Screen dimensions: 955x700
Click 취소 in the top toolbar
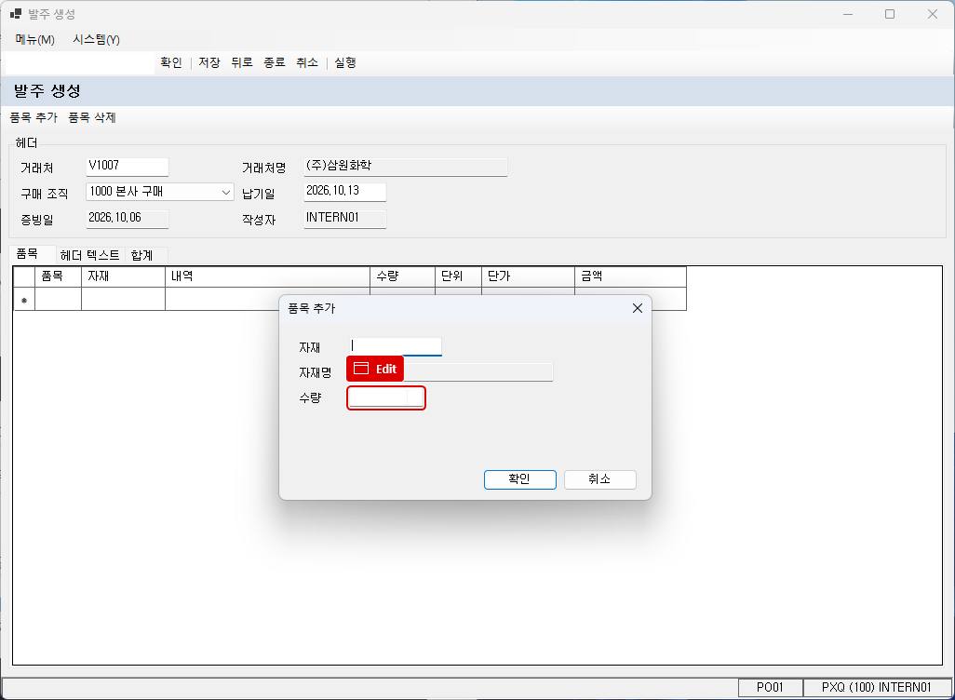click(x=307, y=62)
